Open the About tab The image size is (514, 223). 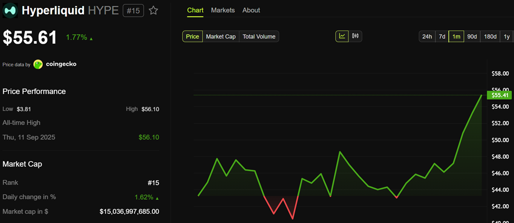point(251,10)
